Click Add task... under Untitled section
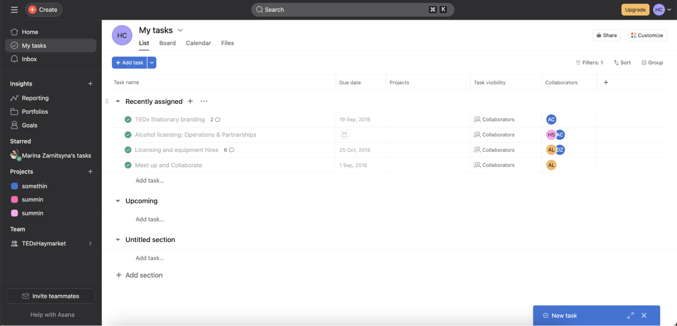 (x=150, y=258)
